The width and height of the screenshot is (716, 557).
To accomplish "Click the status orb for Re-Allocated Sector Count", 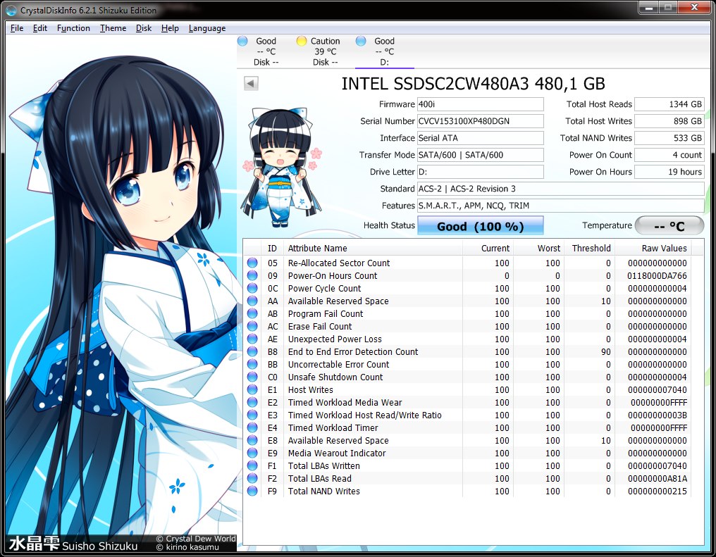I will (x=252, y=263).
